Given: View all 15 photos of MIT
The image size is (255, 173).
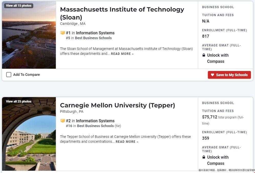Looking at the screenshot, I should coord(18,6).
